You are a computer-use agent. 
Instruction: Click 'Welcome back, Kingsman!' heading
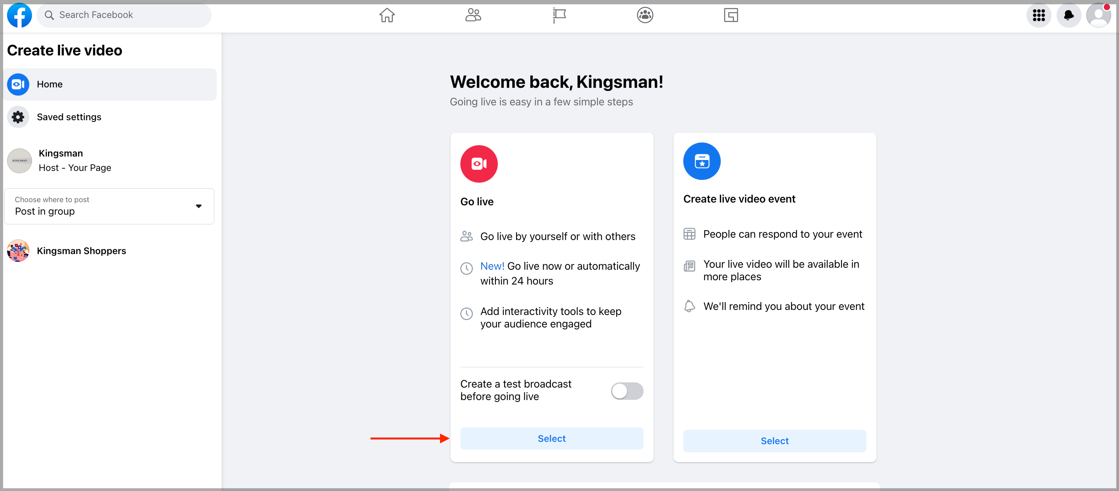pyautogui.click(x=556, y=82)
